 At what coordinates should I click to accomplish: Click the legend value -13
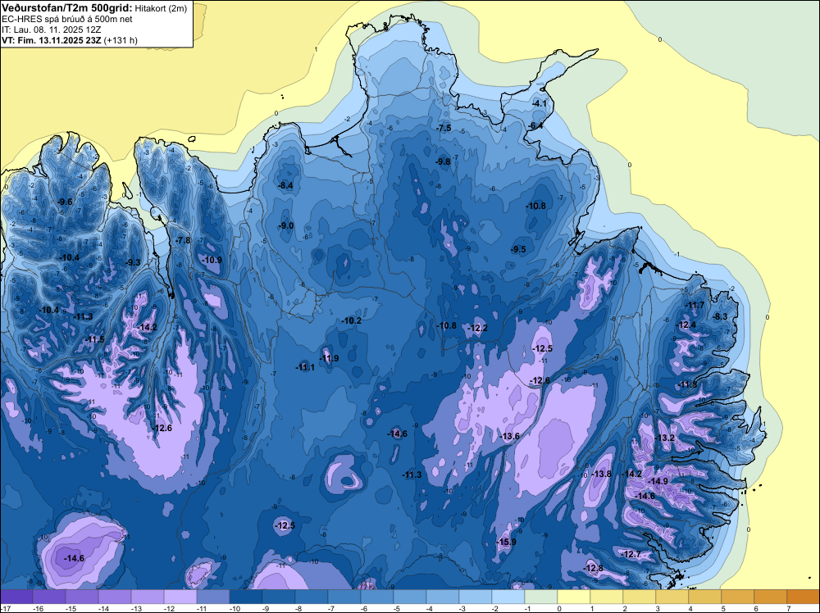tap(136, 608)
